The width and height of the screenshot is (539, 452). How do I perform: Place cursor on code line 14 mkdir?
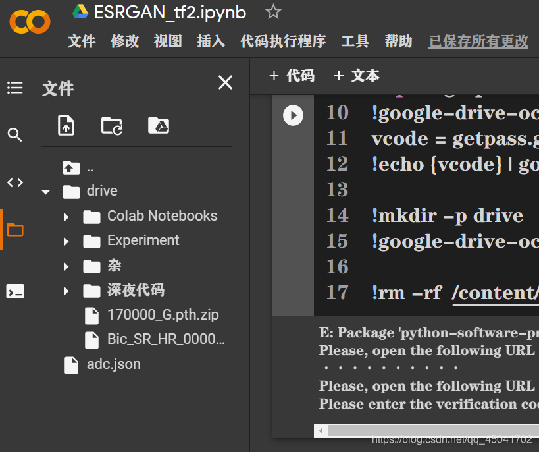coord(448,216)
